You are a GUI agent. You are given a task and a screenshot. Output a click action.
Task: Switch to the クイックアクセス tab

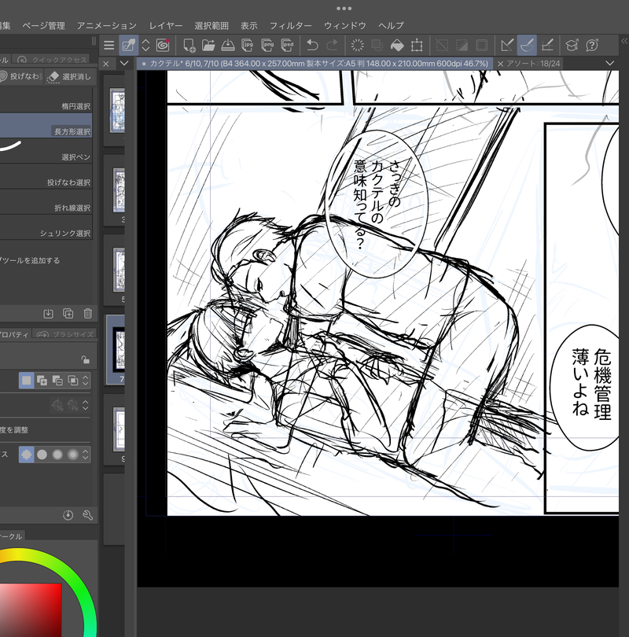[53, 60]
